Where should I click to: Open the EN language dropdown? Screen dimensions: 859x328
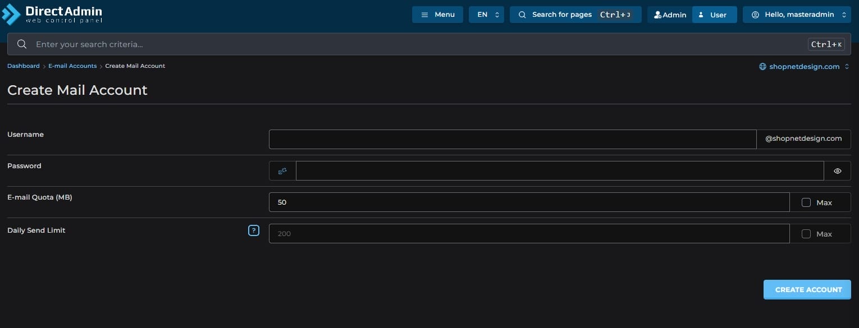click(x=486, y=15)
